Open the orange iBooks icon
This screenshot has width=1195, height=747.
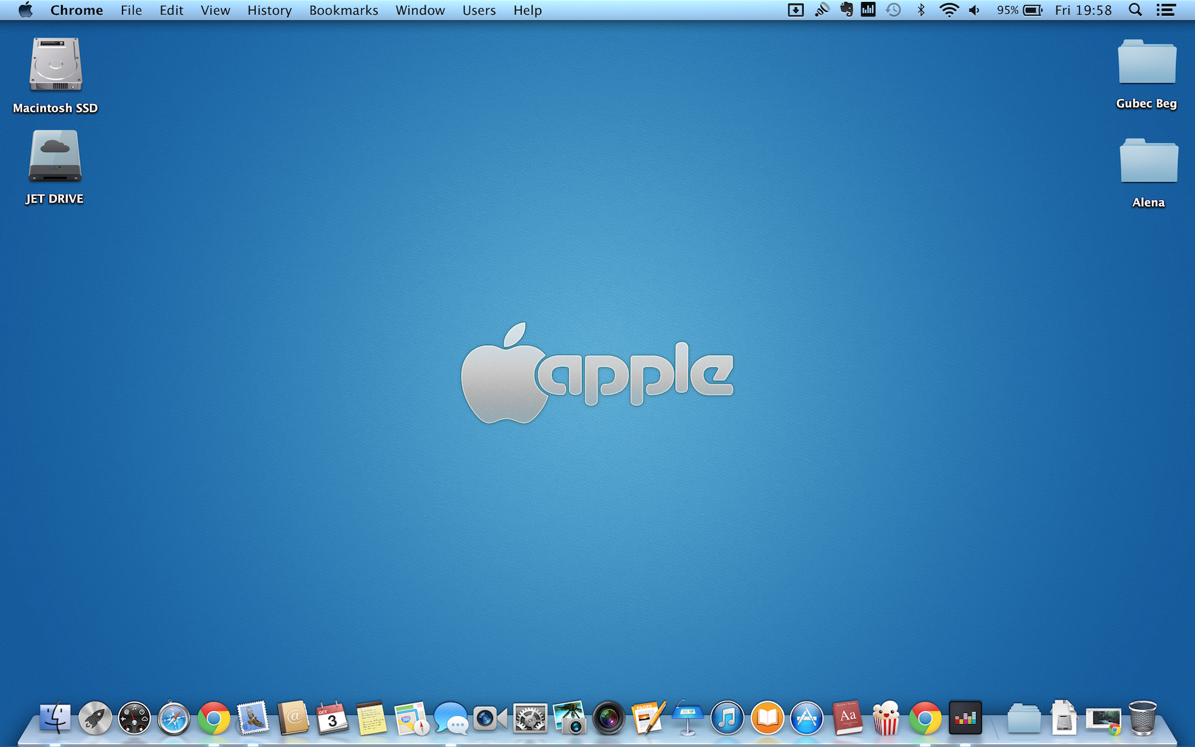click(x=767, y=718)
